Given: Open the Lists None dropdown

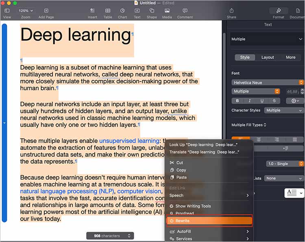Looking at the screenshot, I should [x=283, y=178].
